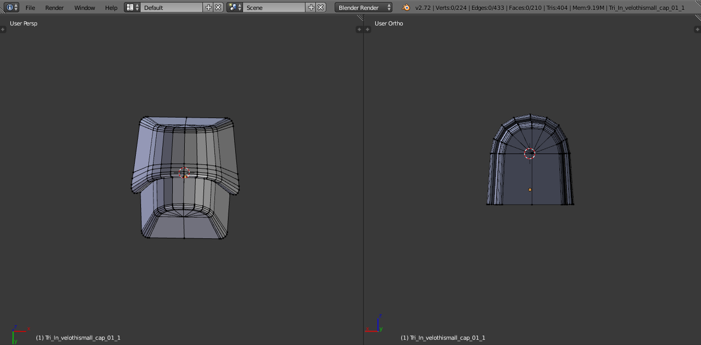Click the Blender logo icon
The height and width of the screenshot is (345, 701).
[405, 7]
